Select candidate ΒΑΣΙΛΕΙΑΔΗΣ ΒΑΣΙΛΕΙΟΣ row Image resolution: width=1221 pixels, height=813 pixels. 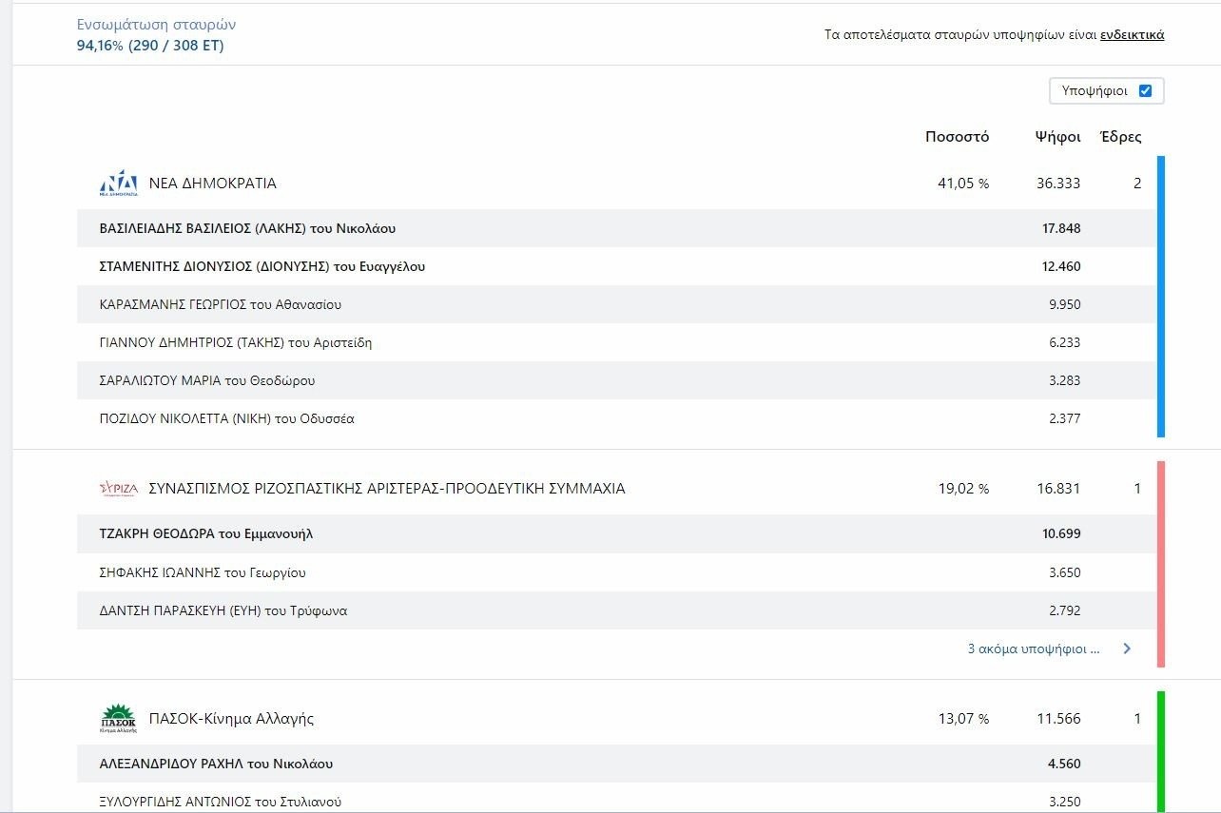click(x=616, y=228)
